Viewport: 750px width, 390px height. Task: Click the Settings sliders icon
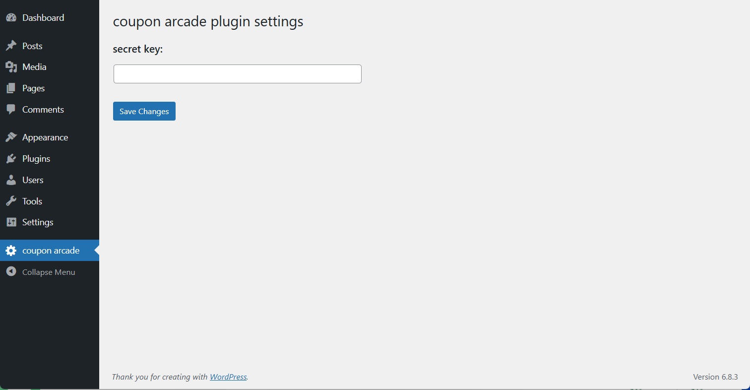coord(11,222)
